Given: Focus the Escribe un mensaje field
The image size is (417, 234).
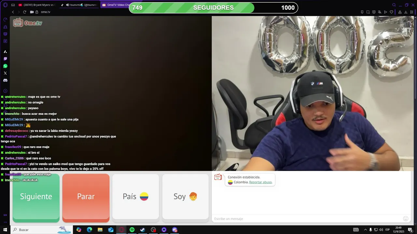Looking at the screenshot, I should [307, 219].
